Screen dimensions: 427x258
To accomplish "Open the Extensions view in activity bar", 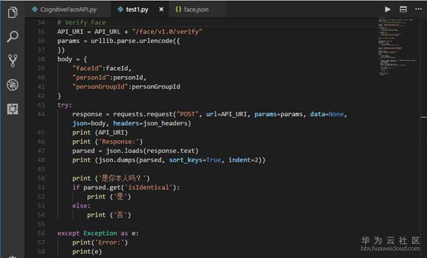I will (13, 109).
